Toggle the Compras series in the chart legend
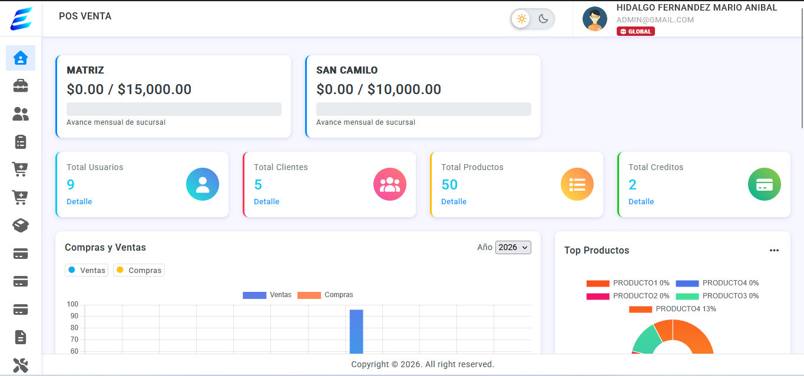Image resolution: width=804 pixels, height=376 pixels. click(x=325, y=295)
